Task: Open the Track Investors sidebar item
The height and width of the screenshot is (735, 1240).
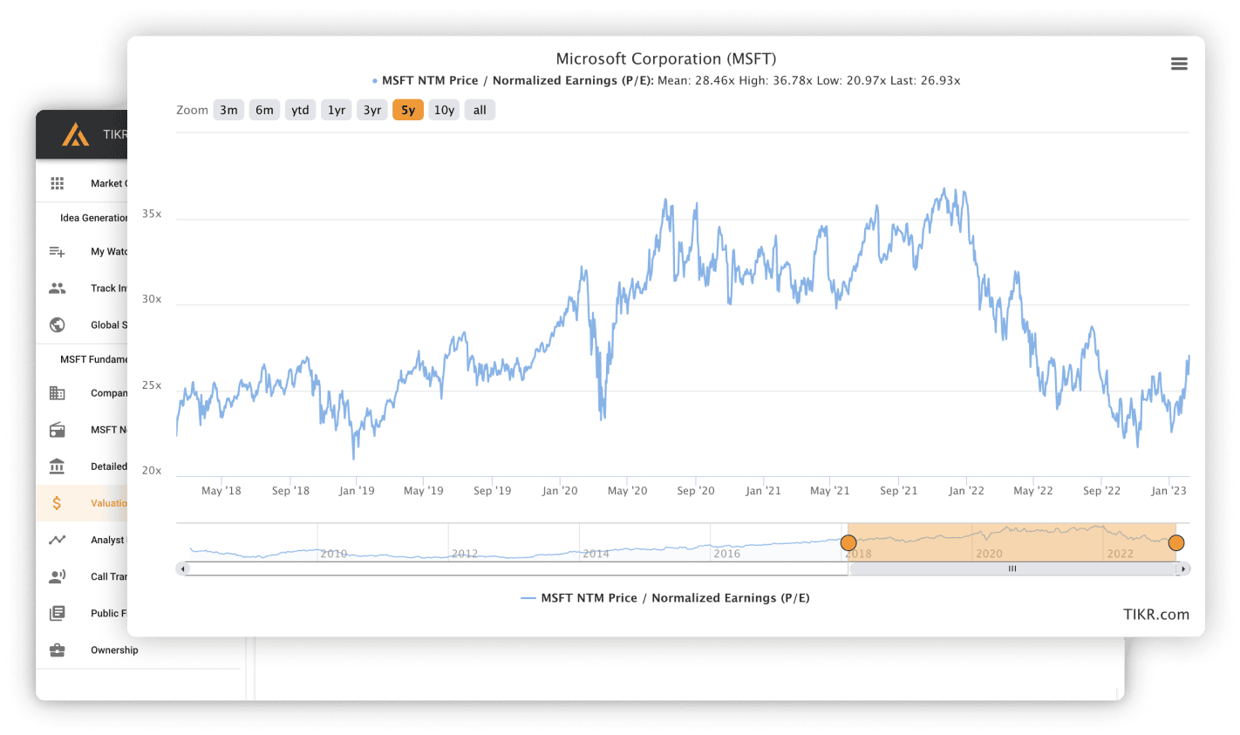Action: click(x=82, y=289)
